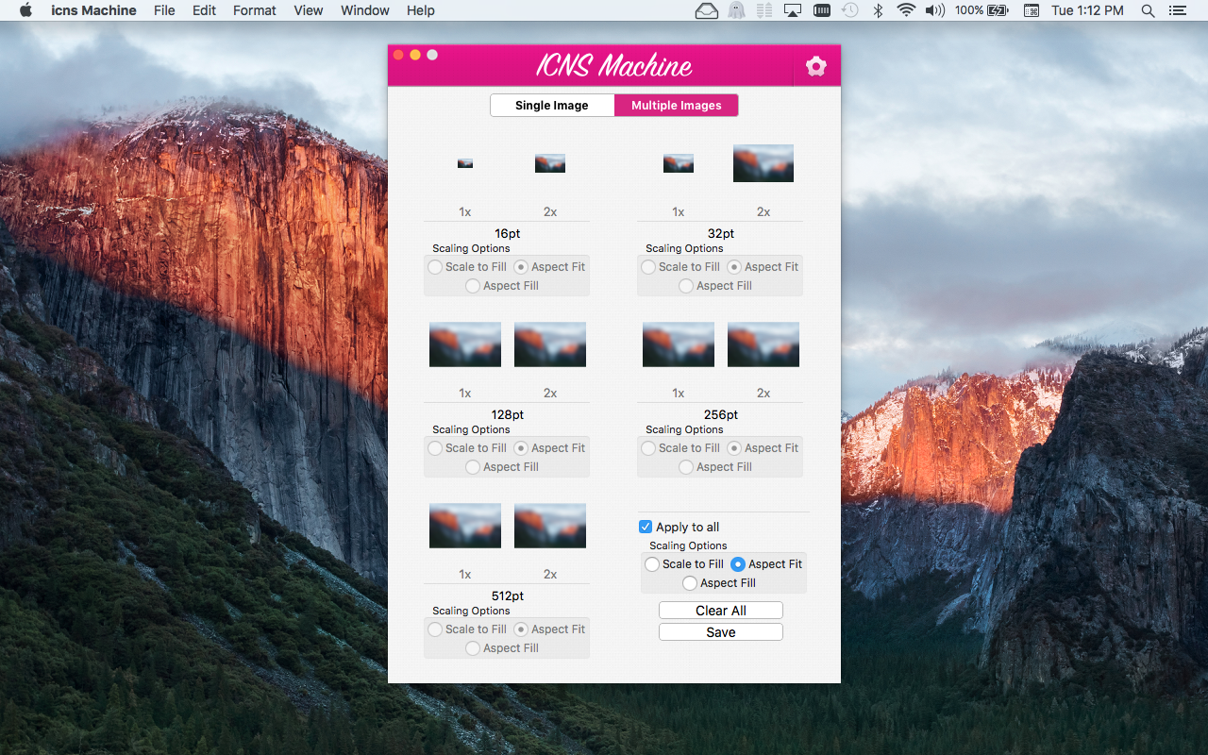The width and height of the screenshot is (1208, 755).
Task: Click the volume icon in the menu bar
Action: [x=934, y=10]
